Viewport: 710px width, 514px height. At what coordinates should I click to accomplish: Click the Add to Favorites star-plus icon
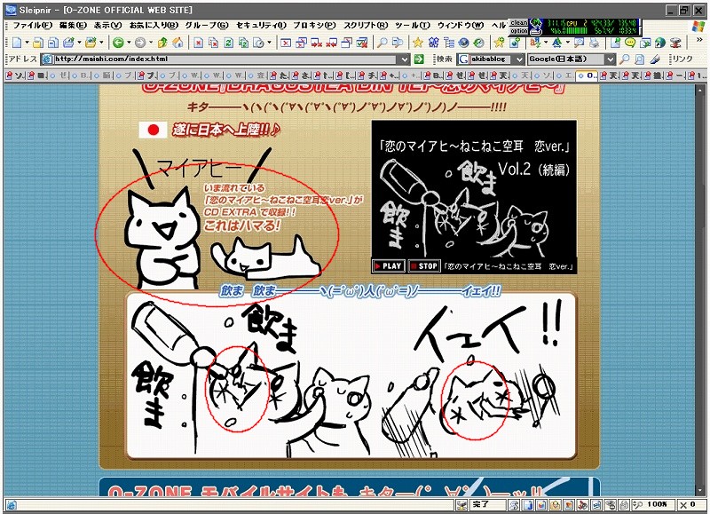(x=499, y=43)
